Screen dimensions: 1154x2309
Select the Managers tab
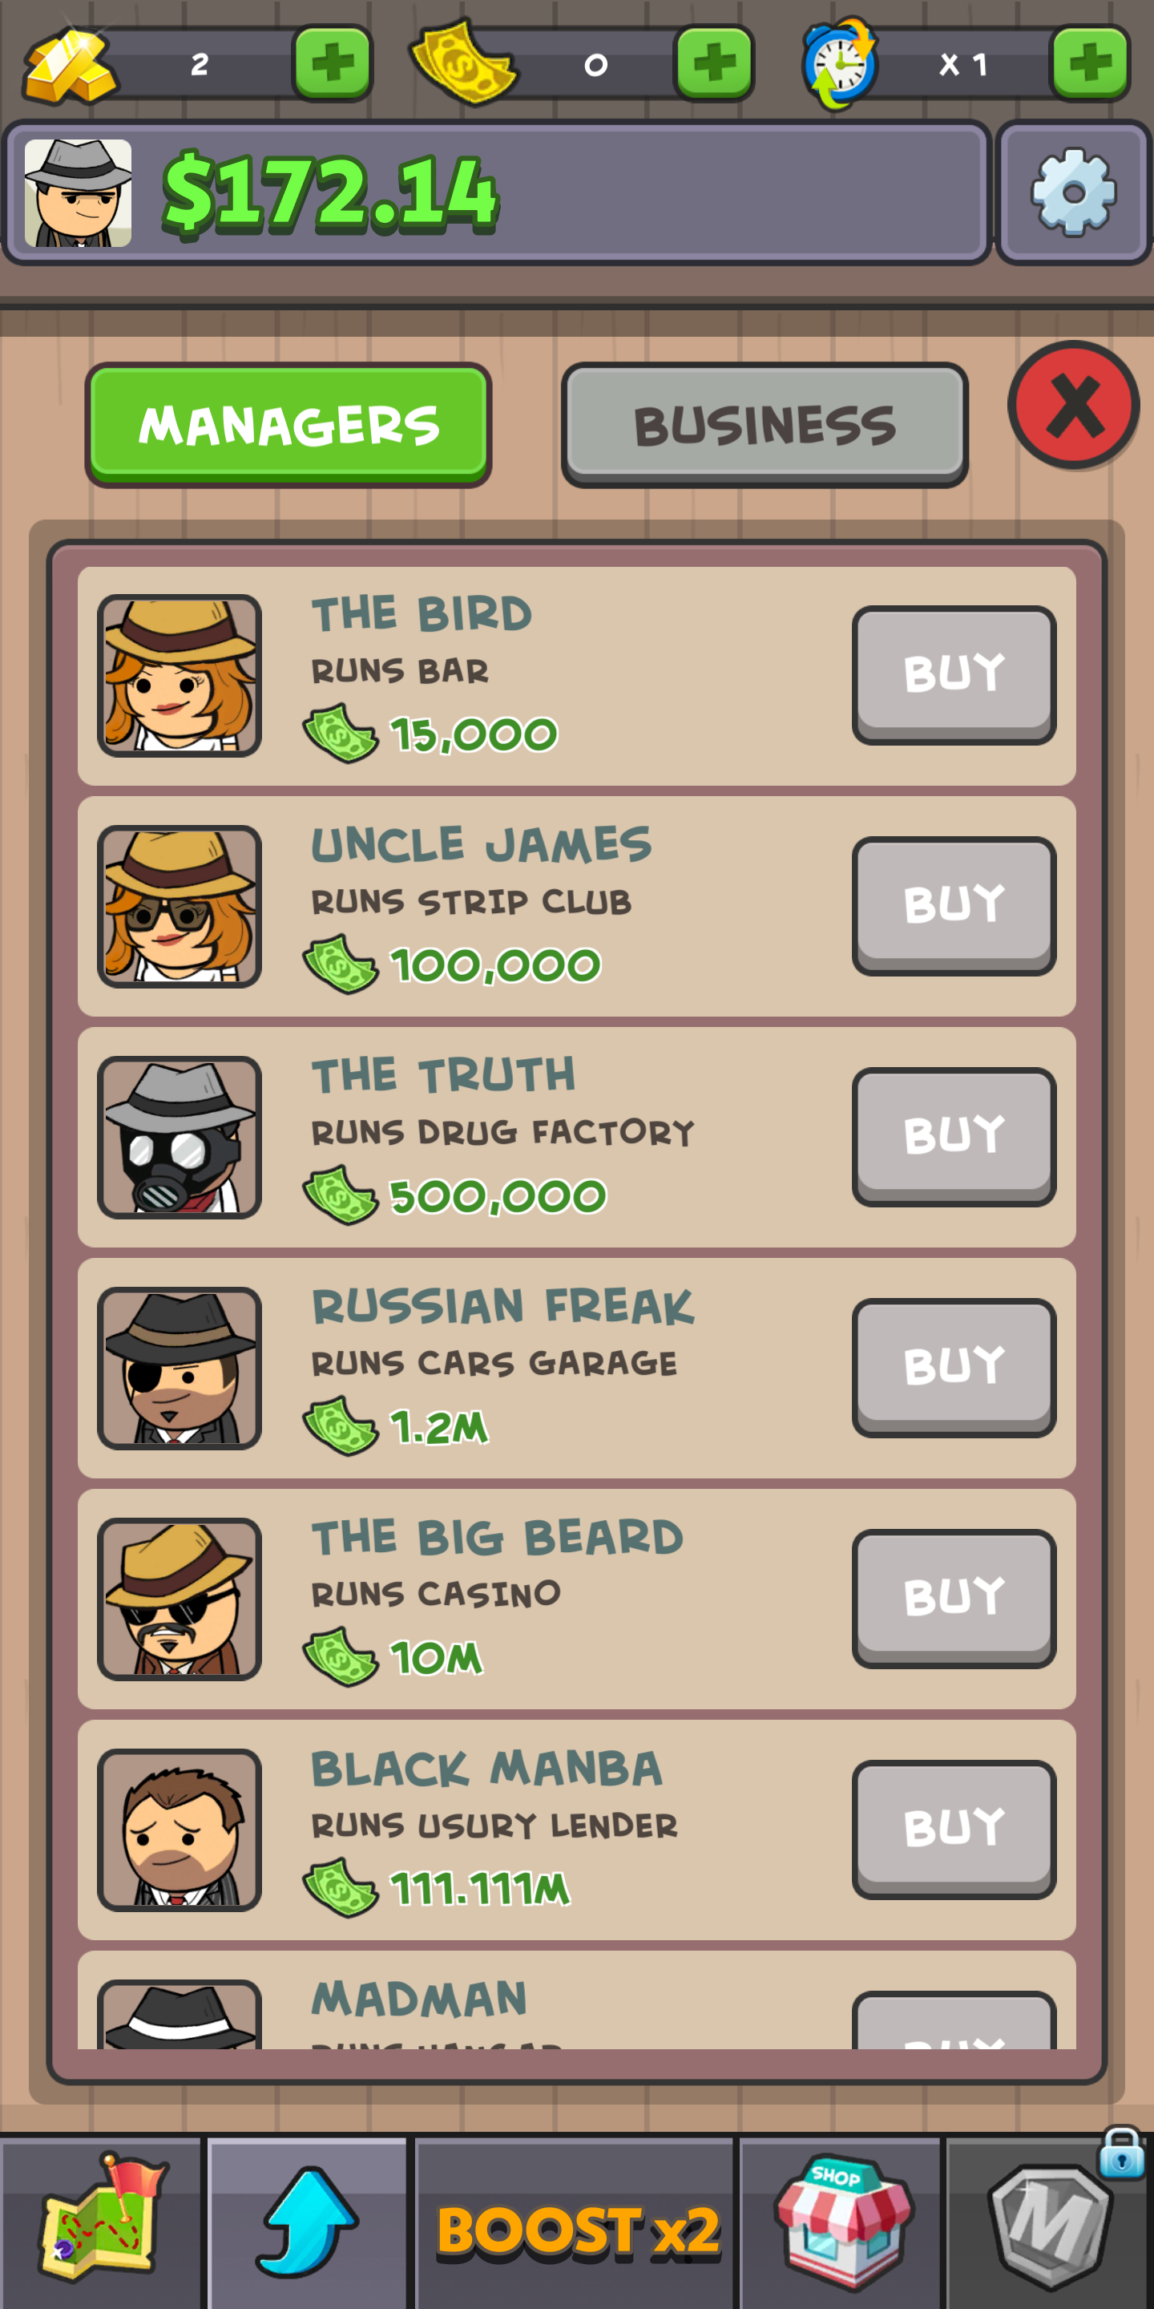pos(288,425)
